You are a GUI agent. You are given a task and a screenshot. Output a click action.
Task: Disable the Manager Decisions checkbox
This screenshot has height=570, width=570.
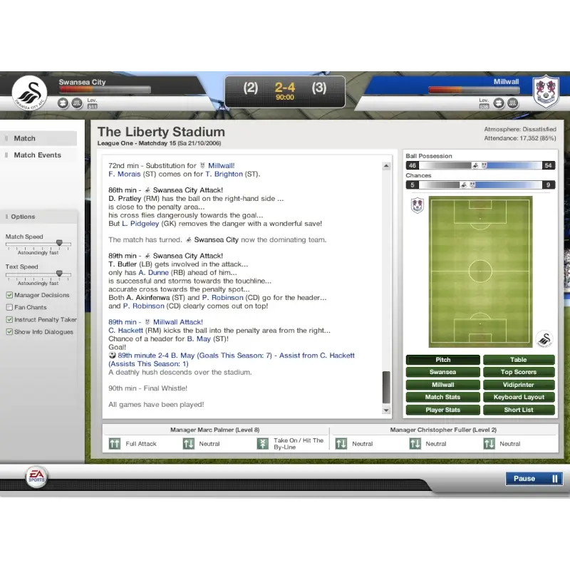(9, 295)
